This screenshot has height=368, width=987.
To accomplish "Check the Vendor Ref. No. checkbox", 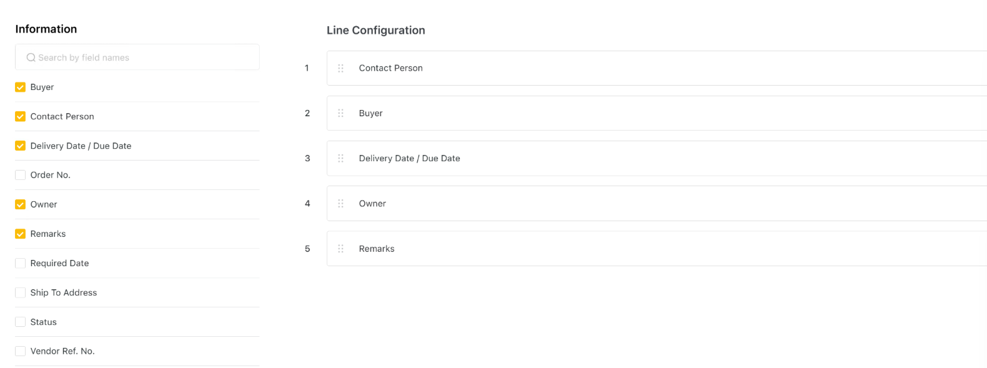I will [x=21, y=352].
